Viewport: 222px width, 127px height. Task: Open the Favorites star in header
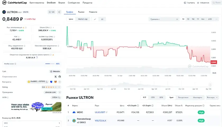coord(198,3)
